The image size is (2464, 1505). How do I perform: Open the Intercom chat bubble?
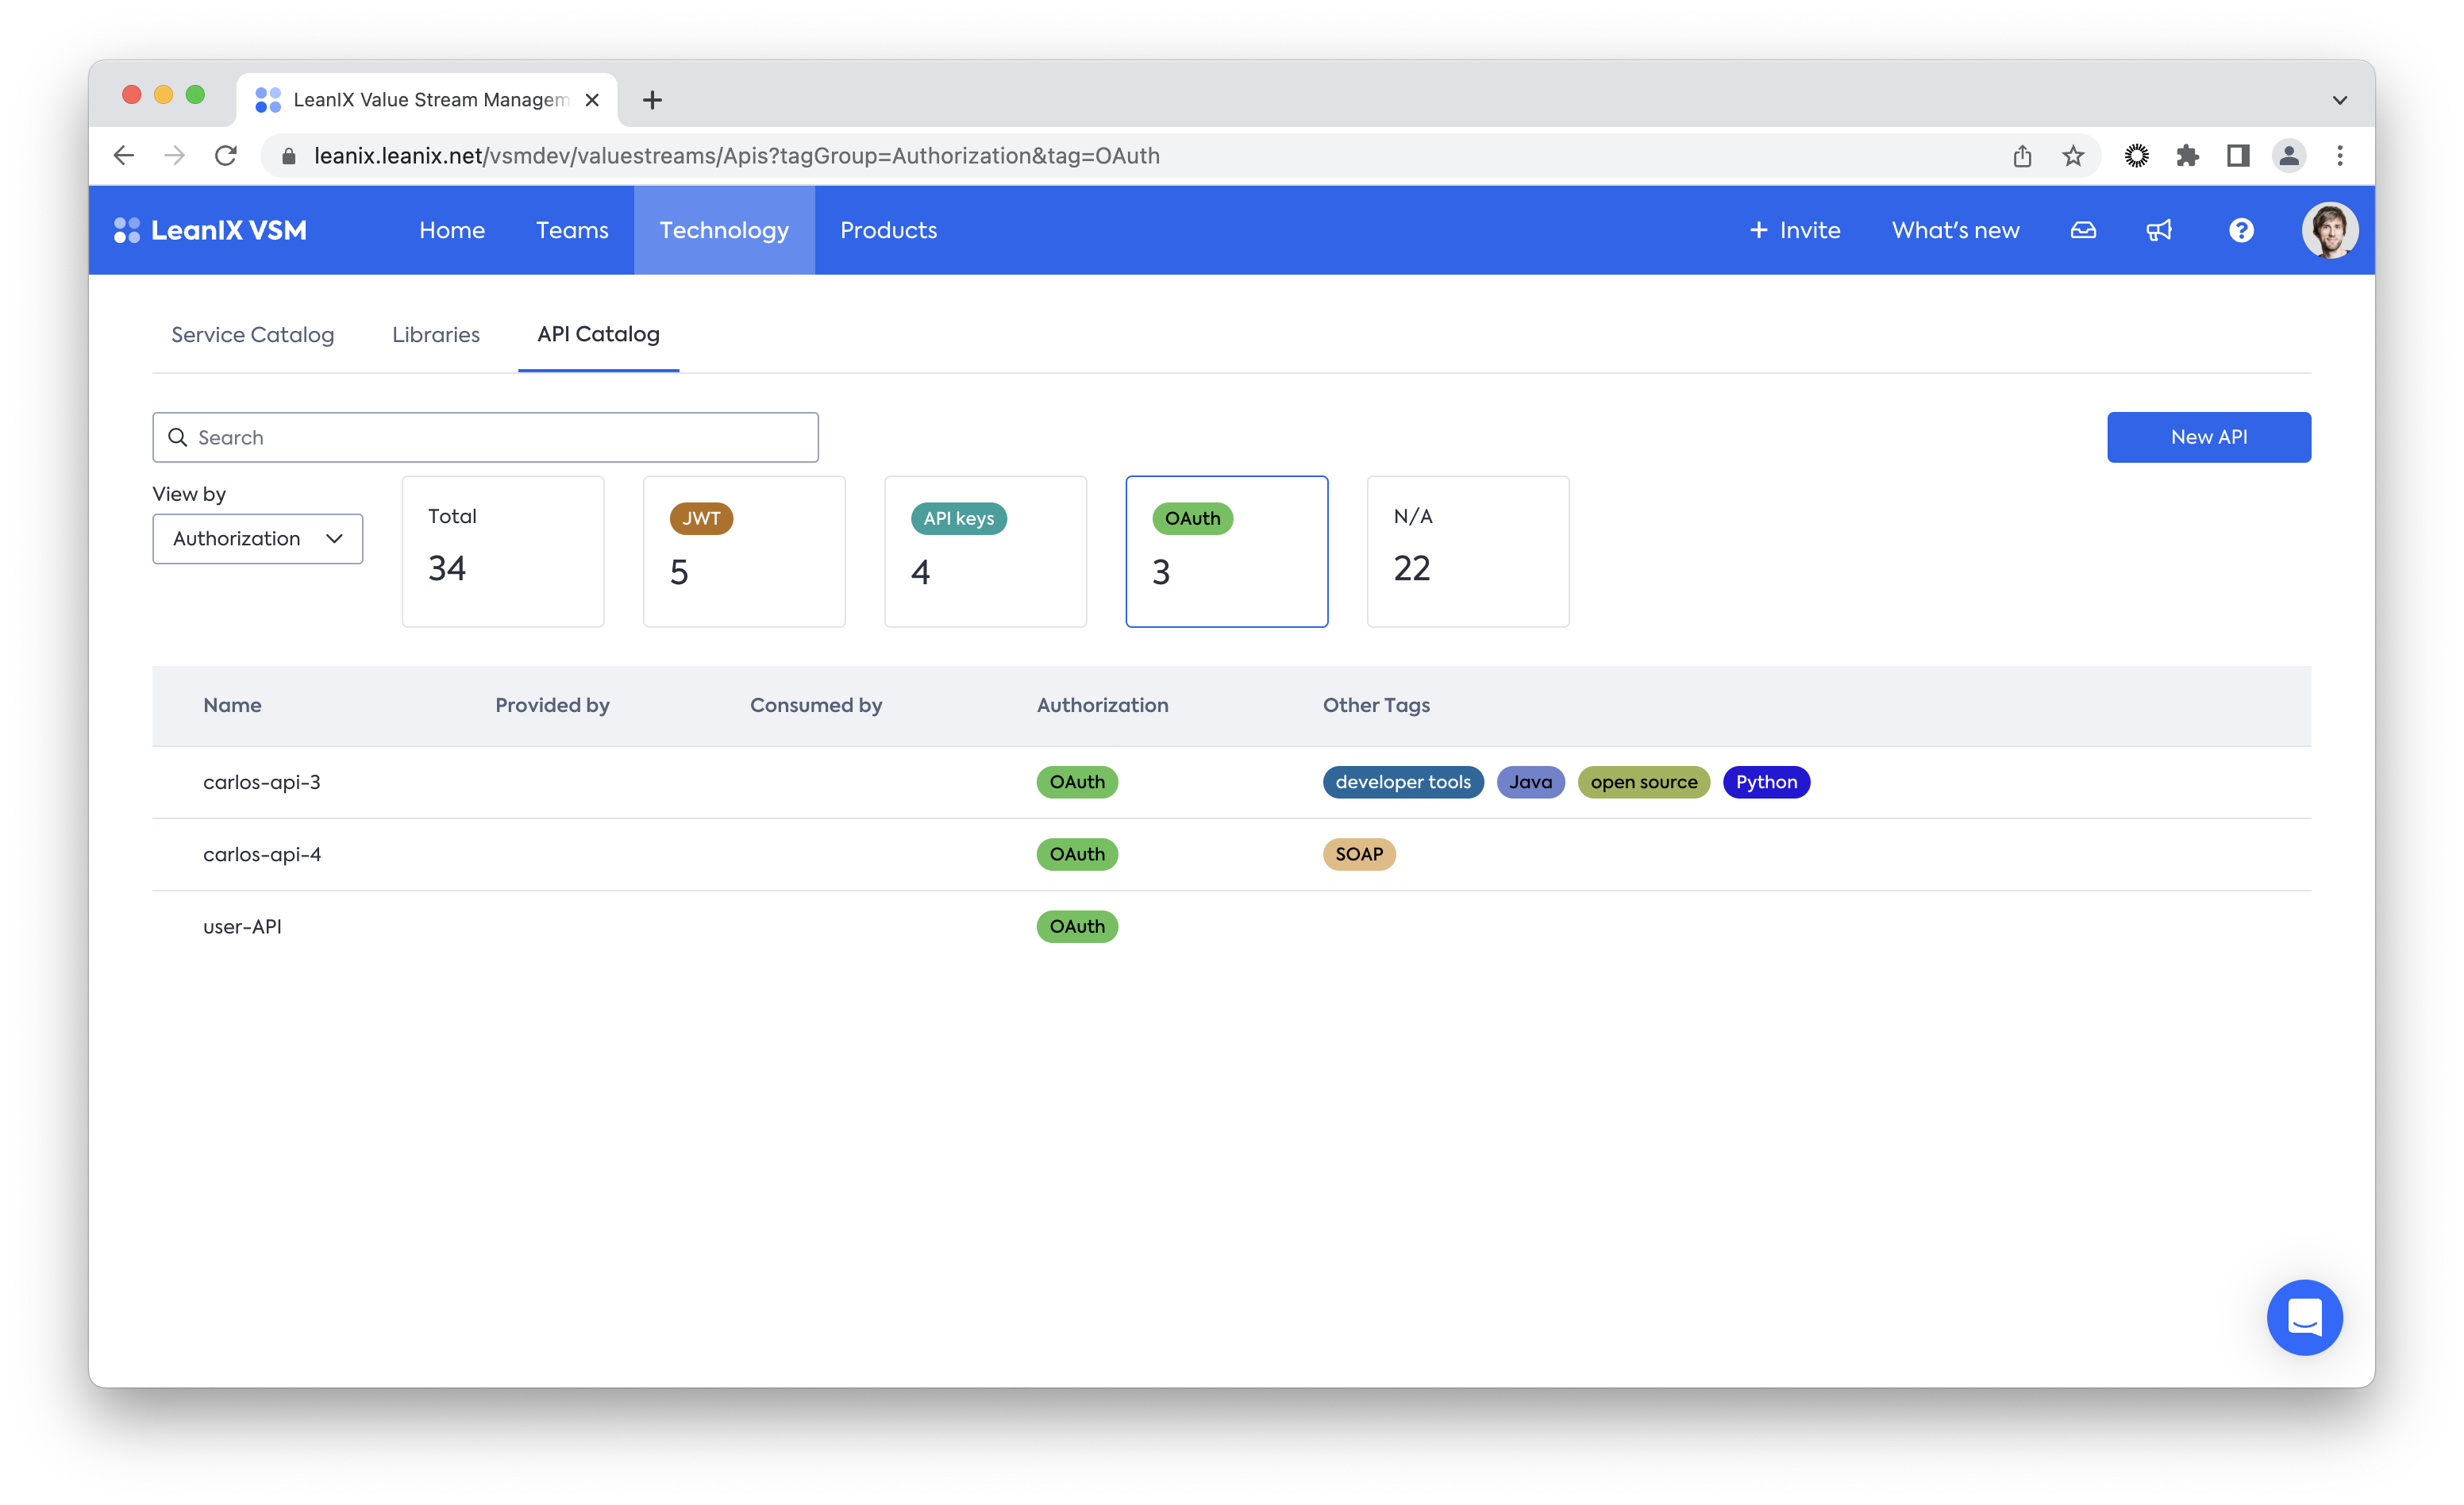pyautogui.click(x=2304, y=1317)
